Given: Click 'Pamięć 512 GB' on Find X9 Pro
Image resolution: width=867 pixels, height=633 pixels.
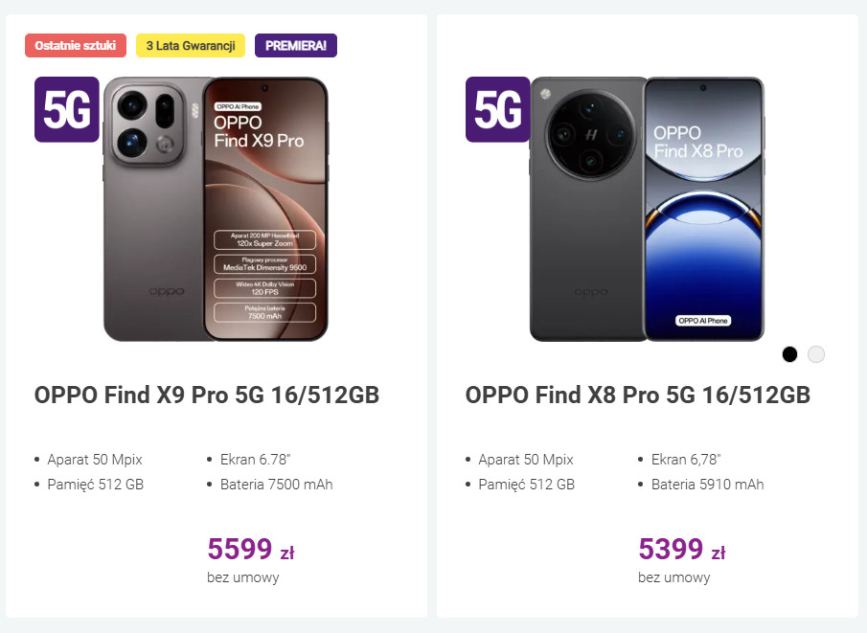Looking at the screenshot, I should coord(95,485).
